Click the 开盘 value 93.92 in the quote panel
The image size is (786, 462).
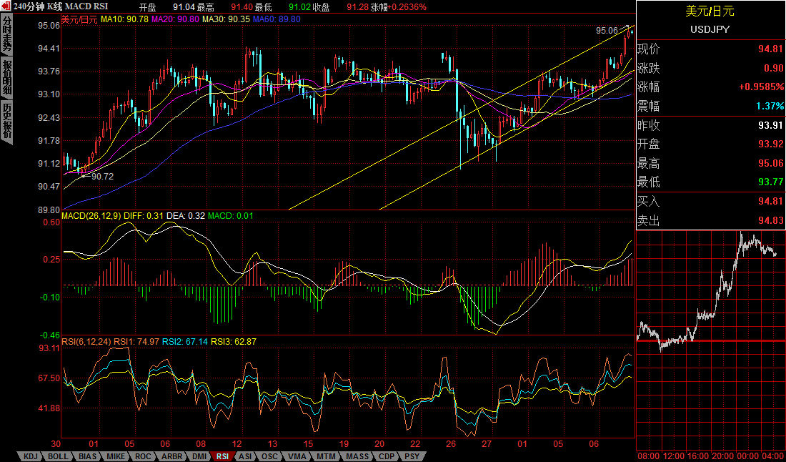[x=771, y=144]
